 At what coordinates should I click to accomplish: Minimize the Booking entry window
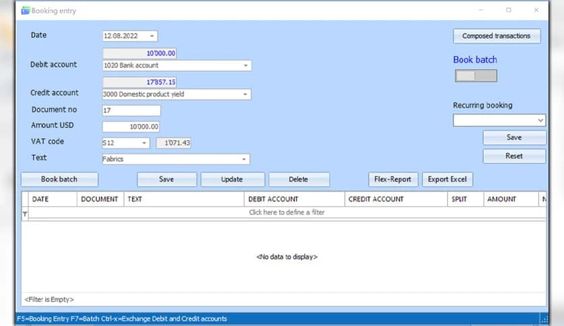click(x=481, y=10)
